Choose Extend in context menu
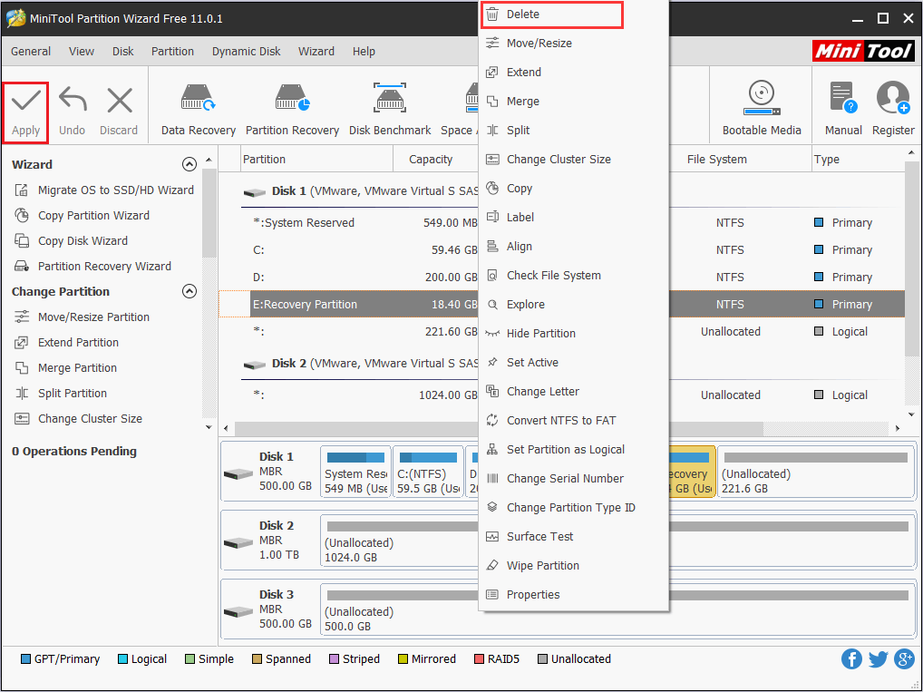Image resolution: width=923 pixels, height=692 pixels. coord(573,72)
